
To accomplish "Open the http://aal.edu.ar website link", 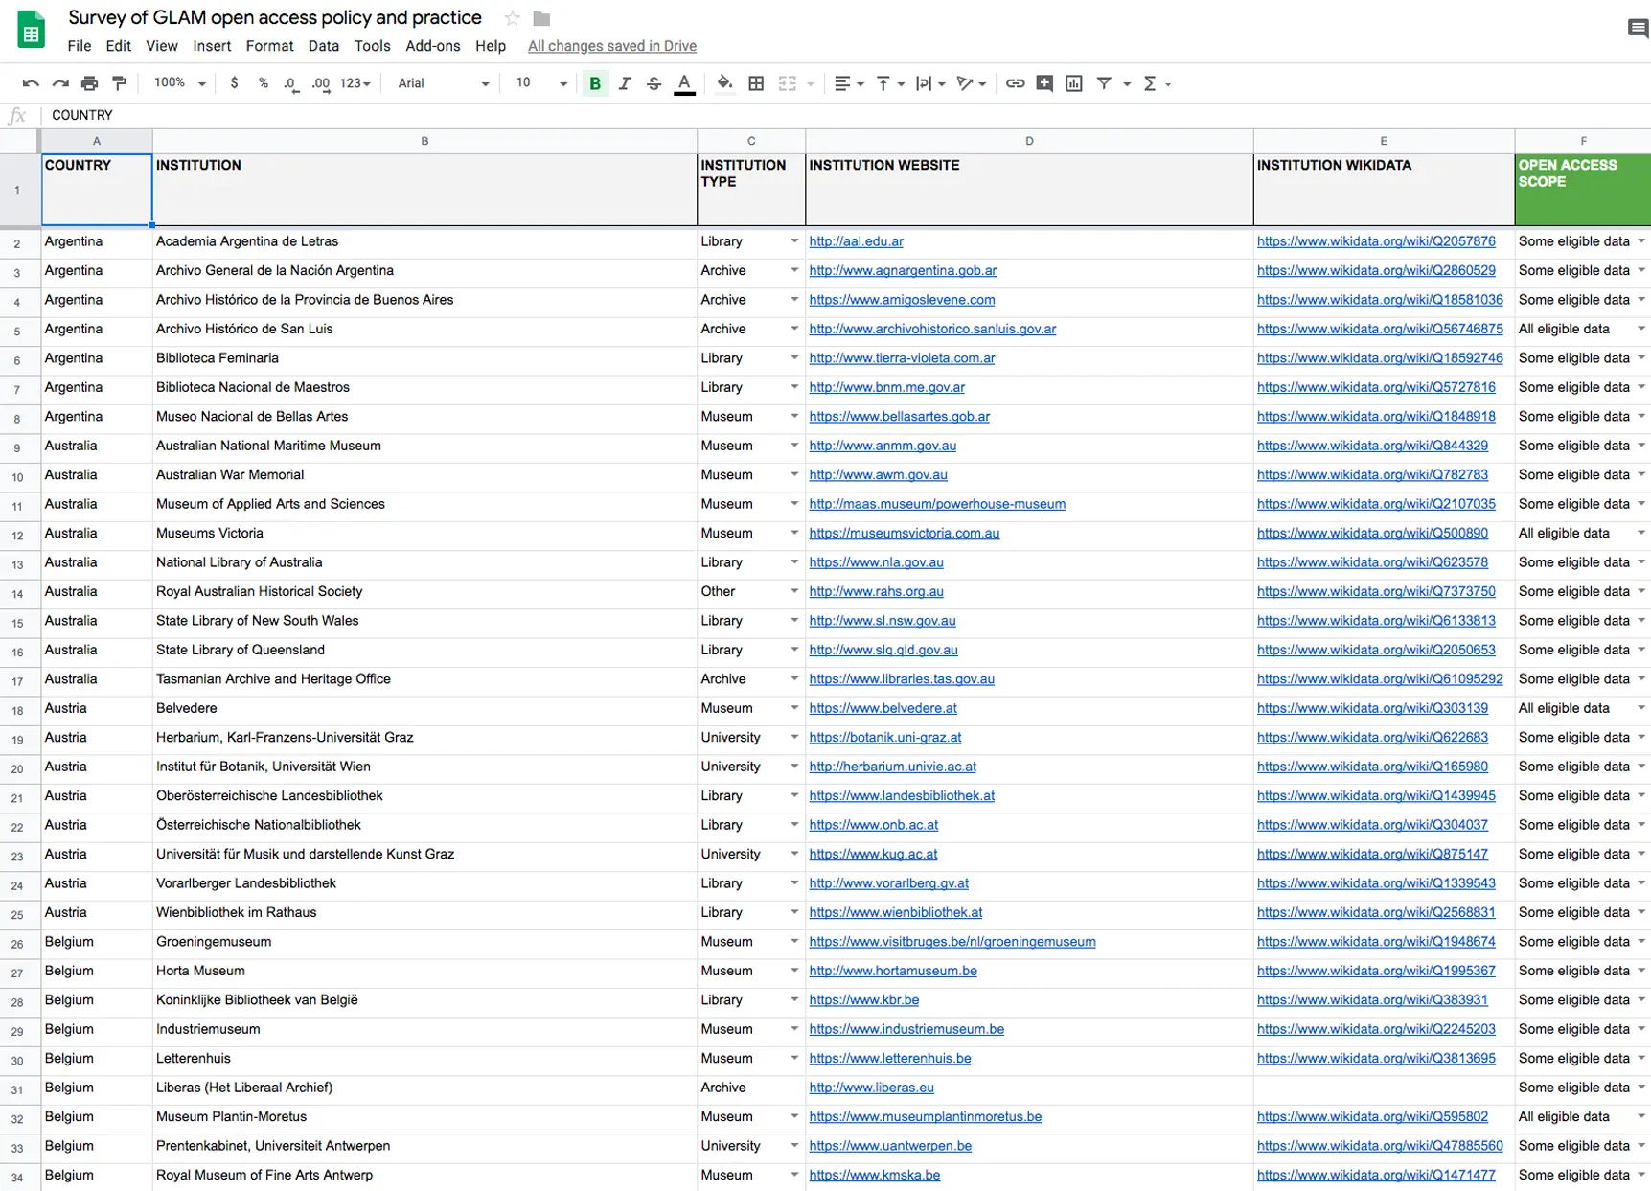I will tap(856, 241).
